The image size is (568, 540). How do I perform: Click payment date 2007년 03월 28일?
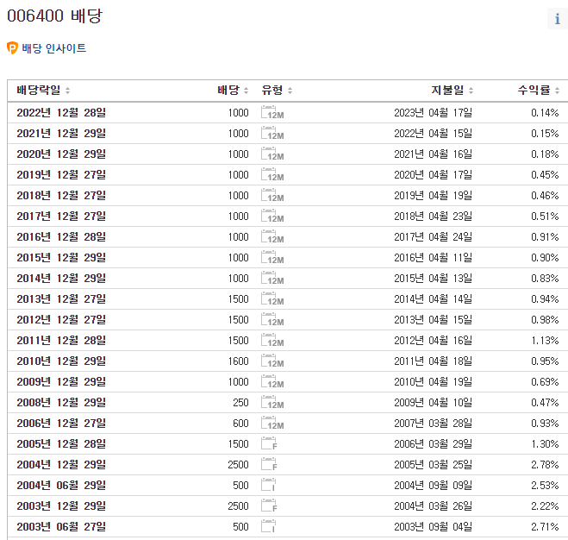click(x=434, y=423)
